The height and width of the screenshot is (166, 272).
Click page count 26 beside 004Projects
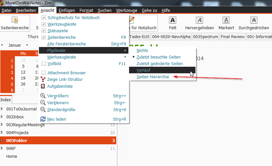pyautogui.click(x=113, y=132)
